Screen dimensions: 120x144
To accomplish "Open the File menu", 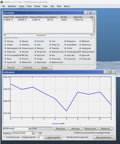I will (3, 6).
